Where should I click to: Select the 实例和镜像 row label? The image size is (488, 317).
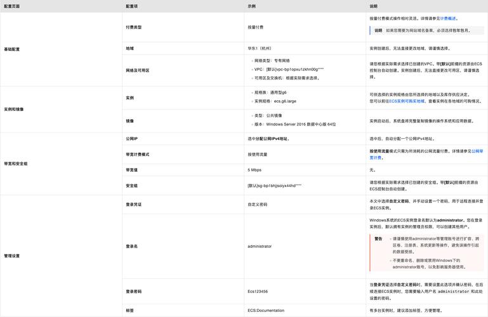coord(14,110)
